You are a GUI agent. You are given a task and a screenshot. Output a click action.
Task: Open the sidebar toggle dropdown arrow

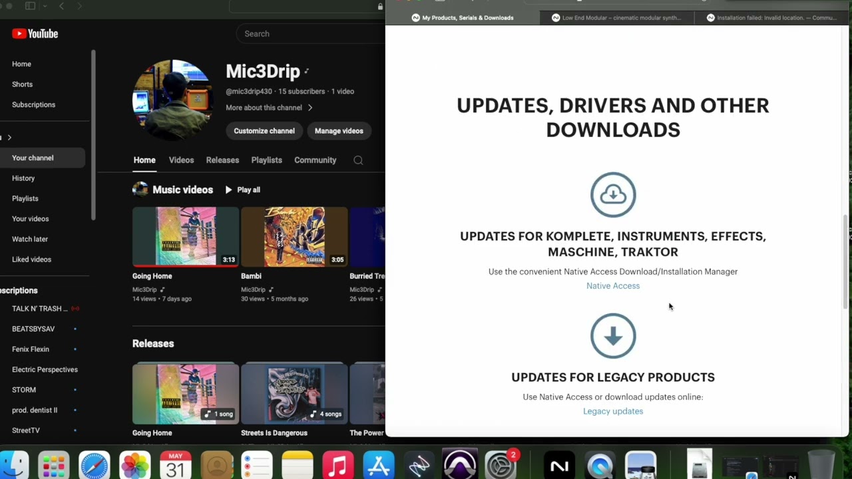click(x=45, y=6)
